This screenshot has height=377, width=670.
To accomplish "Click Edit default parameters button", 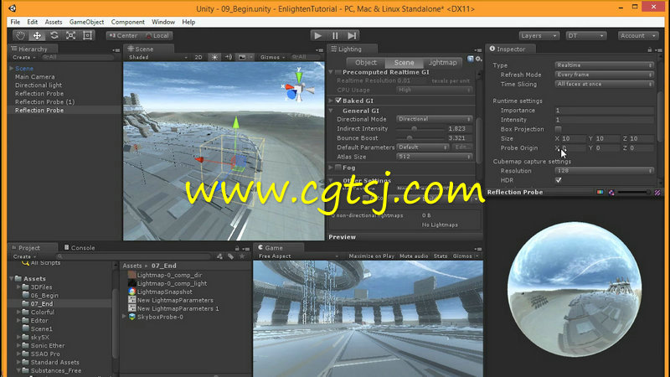I will pos(462,147).
